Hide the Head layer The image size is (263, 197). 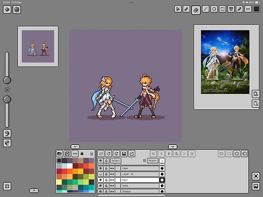(100, 185)
